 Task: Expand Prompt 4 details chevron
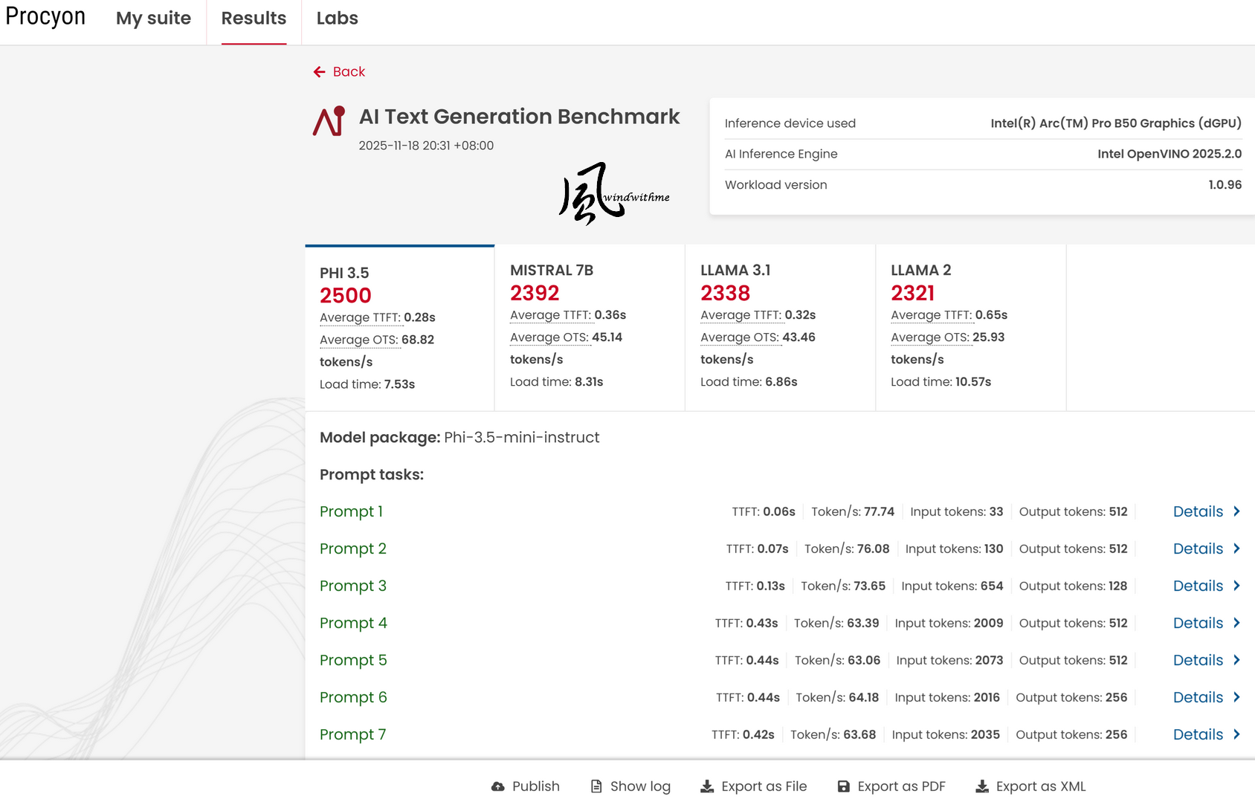[1236, 623]
